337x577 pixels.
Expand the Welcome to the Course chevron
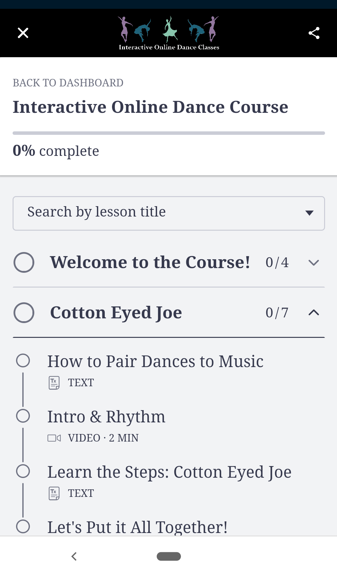[314, 263]
